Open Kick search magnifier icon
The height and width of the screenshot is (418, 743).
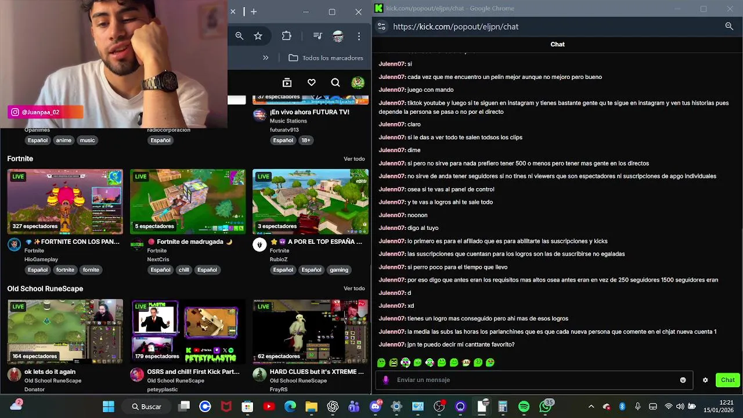point(336,83)
